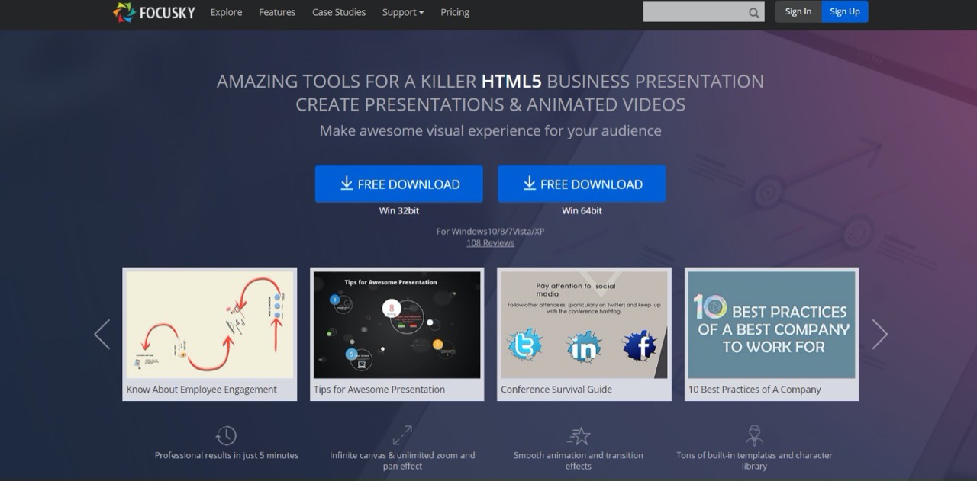Click the expand arrows icon for infinite canvas

tap(402, 435)
